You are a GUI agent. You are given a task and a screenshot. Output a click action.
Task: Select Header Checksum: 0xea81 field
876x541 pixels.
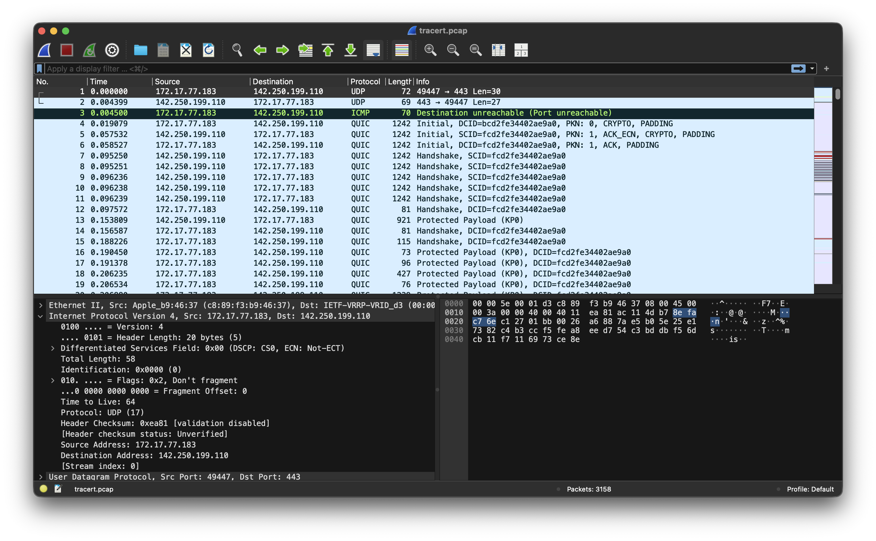[165, 424]
